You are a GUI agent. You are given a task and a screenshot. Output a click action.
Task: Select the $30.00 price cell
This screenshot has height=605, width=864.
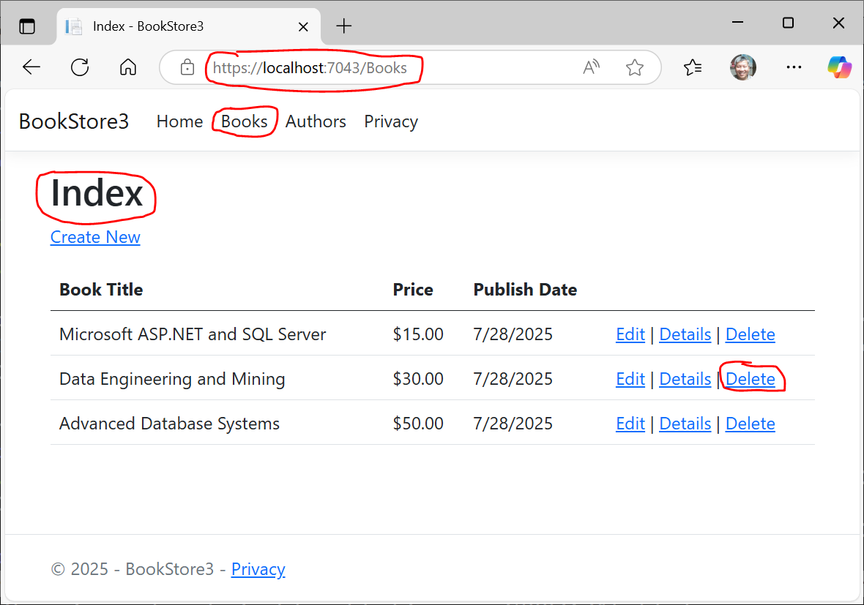pyautogui.click(x=417, y=379)
